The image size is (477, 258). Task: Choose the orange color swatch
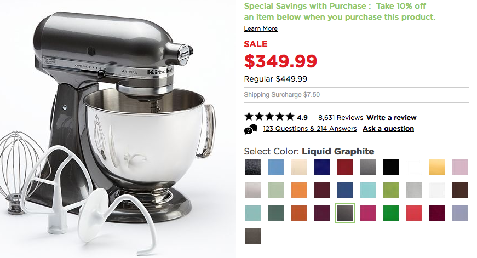[x=299, y=190]
